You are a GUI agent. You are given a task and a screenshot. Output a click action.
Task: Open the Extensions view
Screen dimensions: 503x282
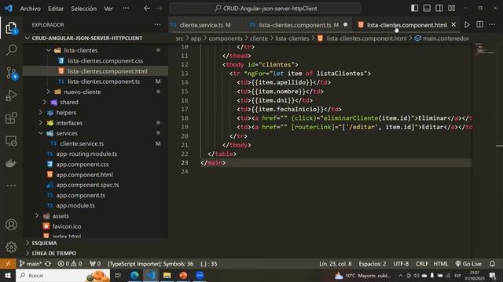click(x=11, y=118)
